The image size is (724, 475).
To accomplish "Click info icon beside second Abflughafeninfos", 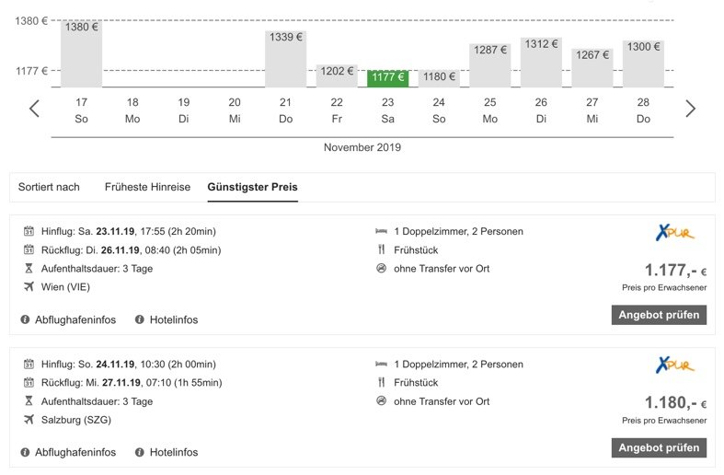I will point(25,452).
